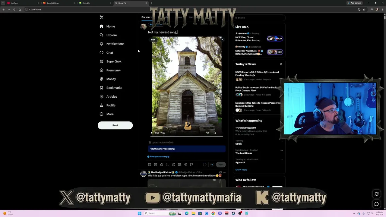Image resolution: width=386 pixels, height=217 pixels.
Task: Open a new browser tab
Action: [x=152, y=3]
